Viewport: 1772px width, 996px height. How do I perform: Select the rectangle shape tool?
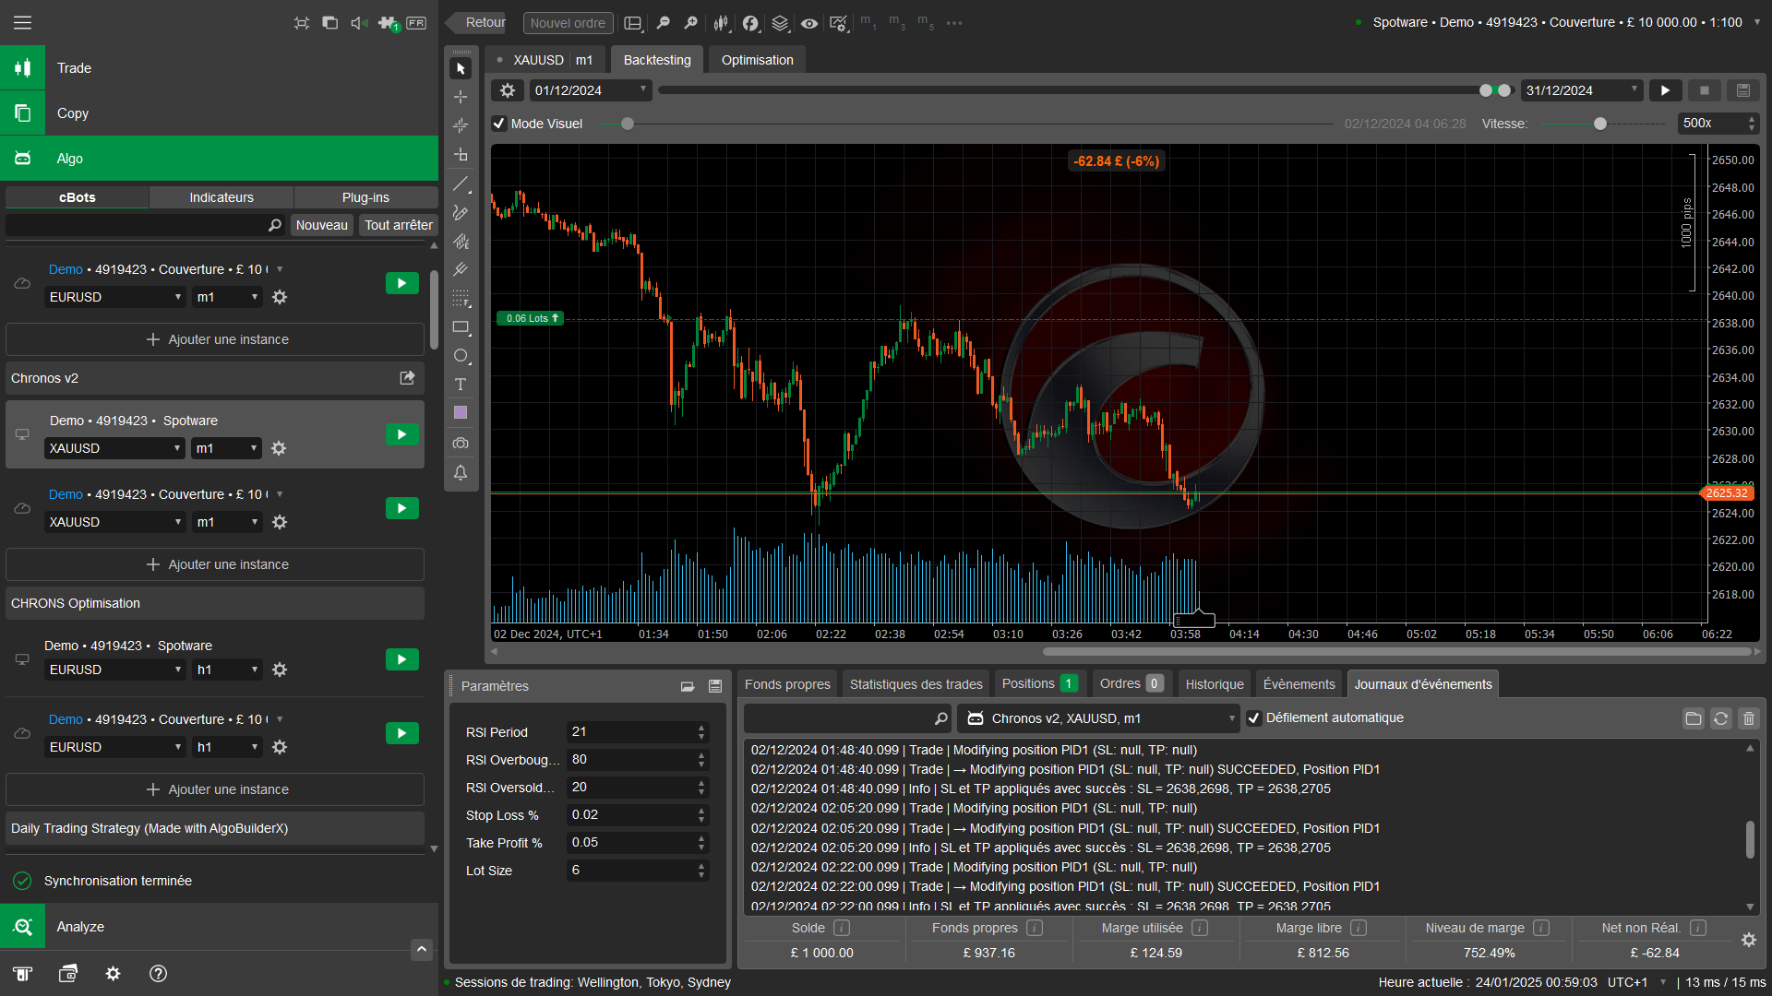coord(461,327)
